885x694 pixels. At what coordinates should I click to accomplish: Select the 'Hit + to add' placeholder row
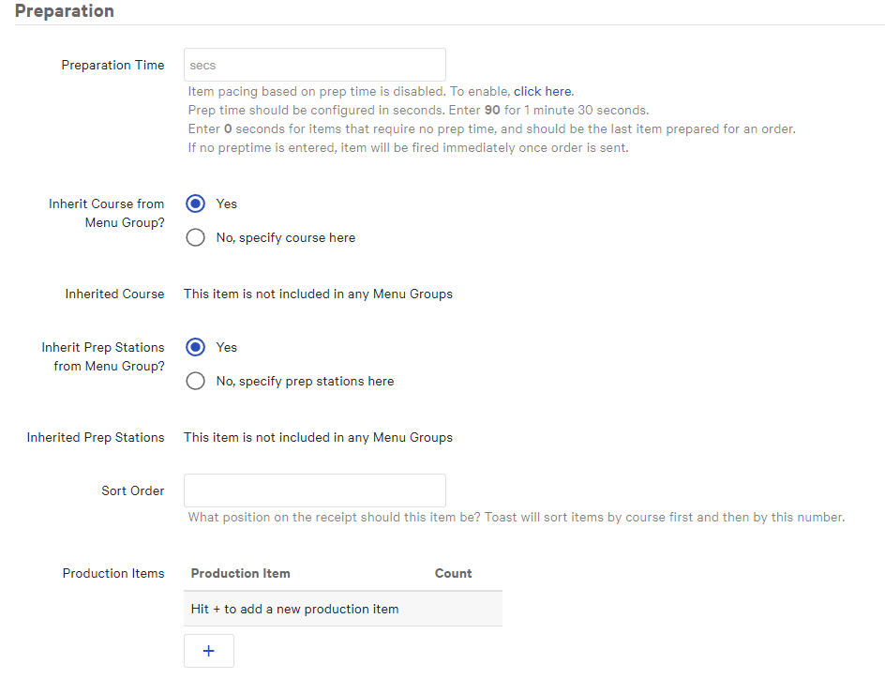(294, 609)
